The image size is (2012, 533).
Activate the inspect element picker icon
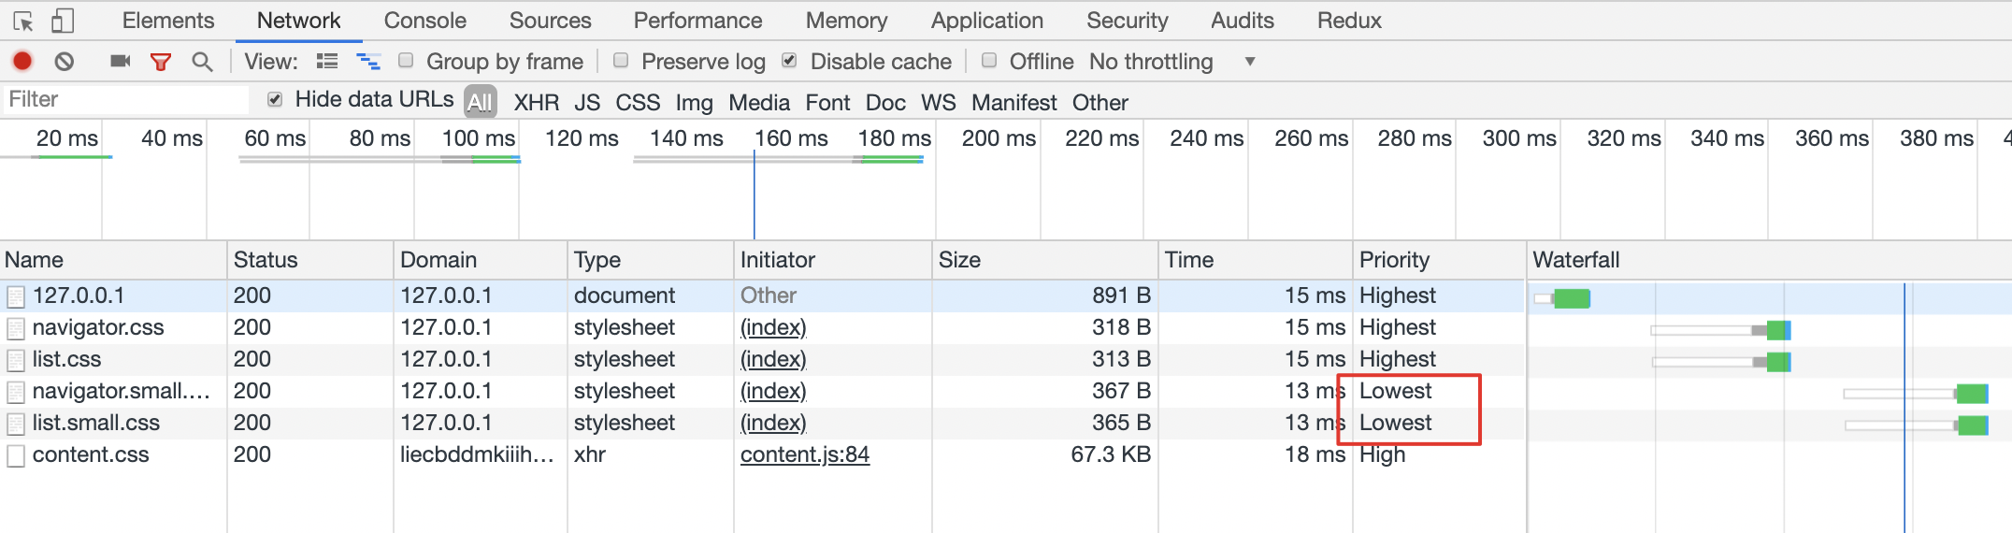(23, 21)
